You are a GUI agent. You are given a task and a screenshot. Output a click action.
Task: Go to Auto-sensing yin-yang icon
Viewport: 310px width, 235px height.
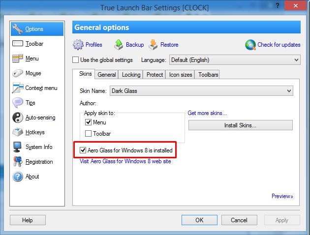point(18,117)
